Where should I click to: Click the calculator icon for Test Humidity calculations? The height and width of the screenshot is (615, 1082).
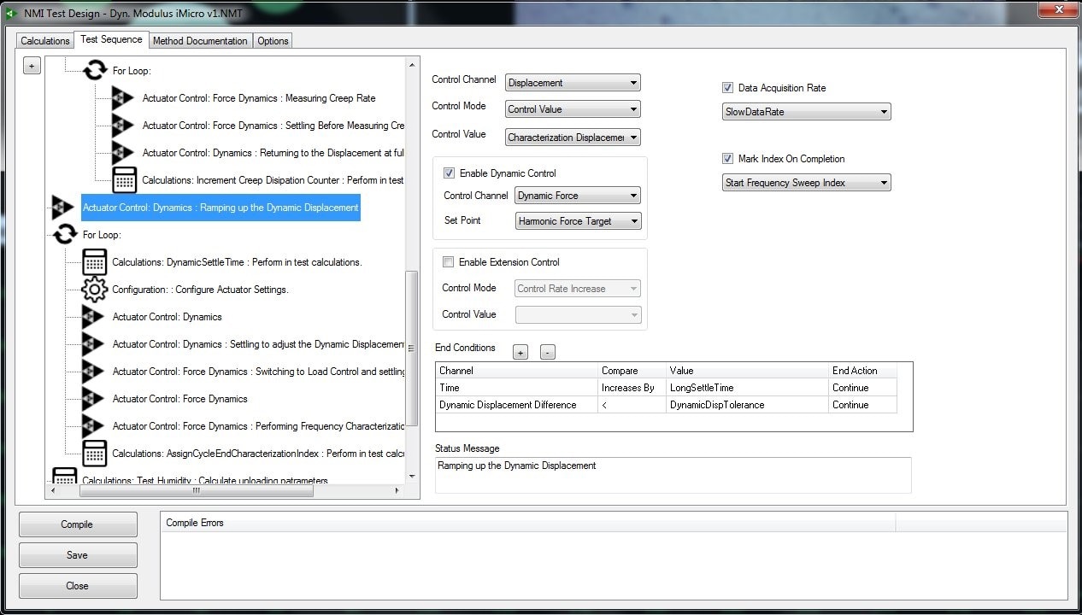[x=64, y=477]
